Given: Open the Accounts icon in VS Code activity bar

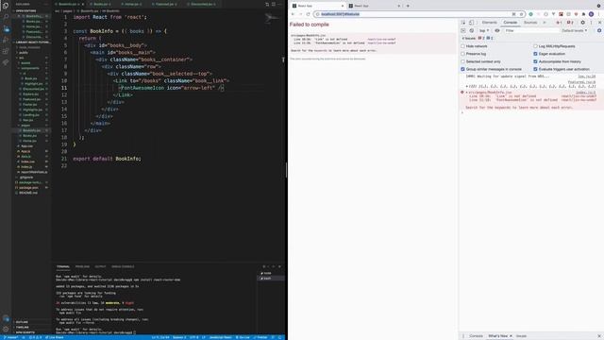Looking at the screenshot, I should coord(6,318).
